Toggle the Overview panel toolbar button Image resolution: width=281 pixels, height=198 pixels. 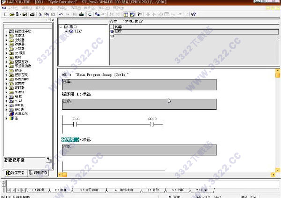coord(126,14)
